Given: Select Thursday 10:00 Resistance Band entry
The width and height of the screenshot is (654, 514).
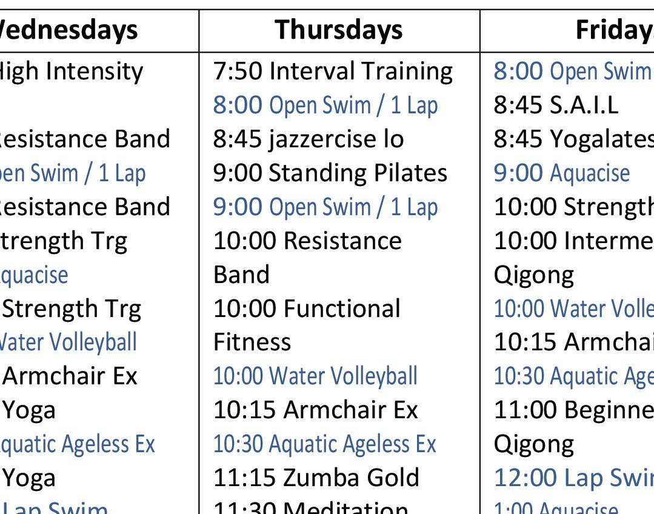Looking at the screenshot, I should tap(307, 258).
